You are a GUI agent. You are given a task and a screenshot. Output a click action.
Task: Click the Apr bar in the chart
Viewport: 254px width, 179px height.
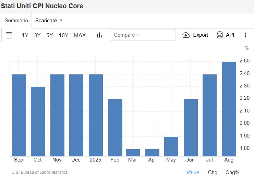[152, 153]
